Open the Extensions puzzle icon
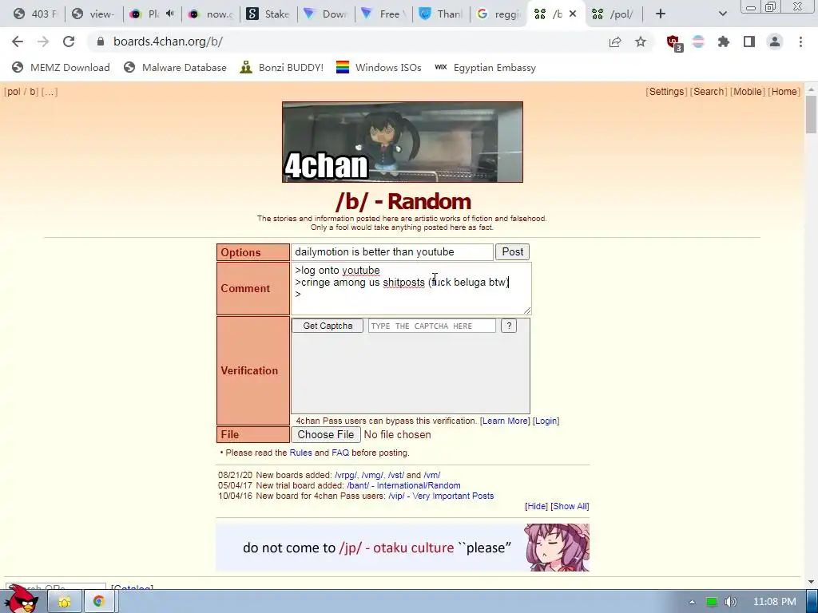Image resolution: width=818 pixels, height=613 pixels. coord(724,42)
